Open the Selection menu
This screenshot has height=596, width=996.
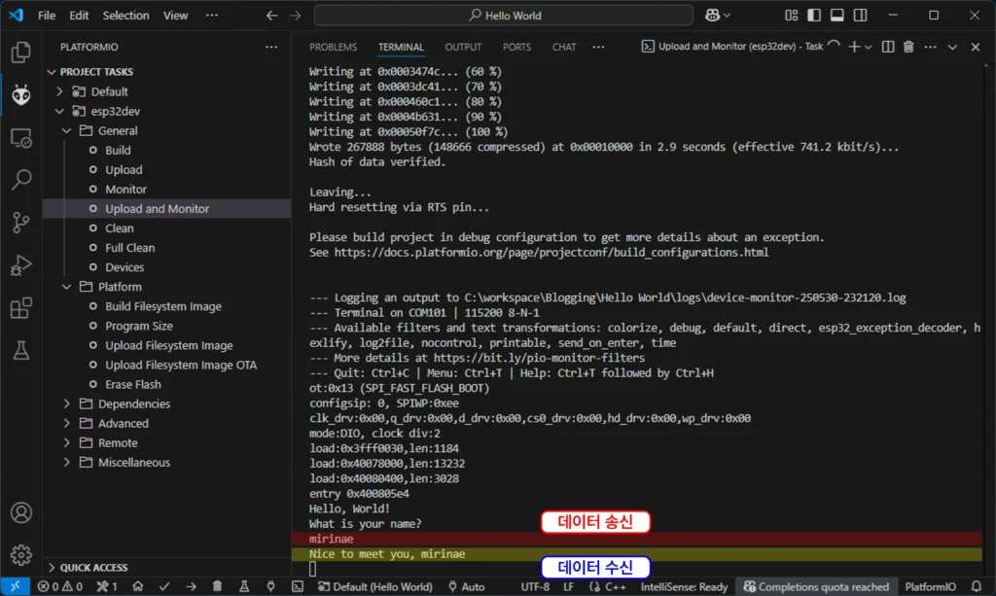tap(125, 16)
